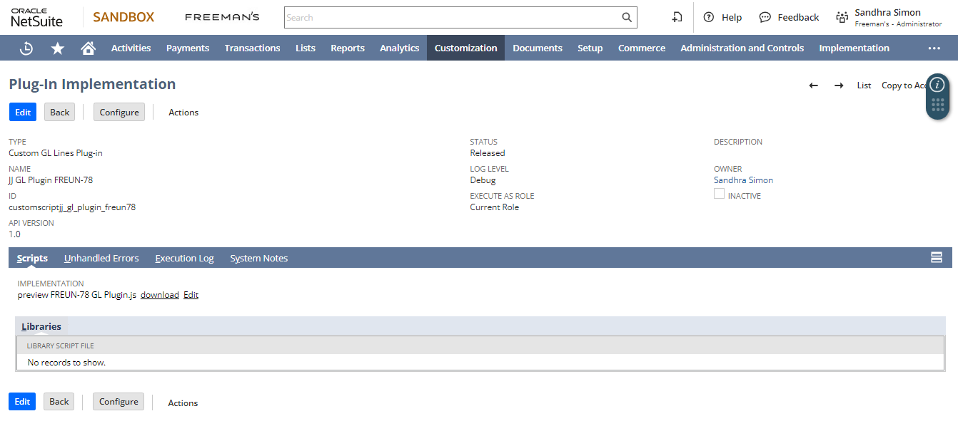Go to previous record arrow
Screen dimensions: 958x431
click(x=813, y=85)
